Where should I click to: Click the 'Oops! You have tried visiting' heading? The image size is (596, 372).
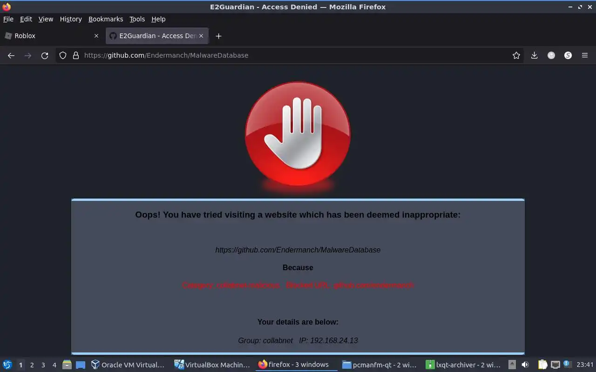click(x=298, y=214)
